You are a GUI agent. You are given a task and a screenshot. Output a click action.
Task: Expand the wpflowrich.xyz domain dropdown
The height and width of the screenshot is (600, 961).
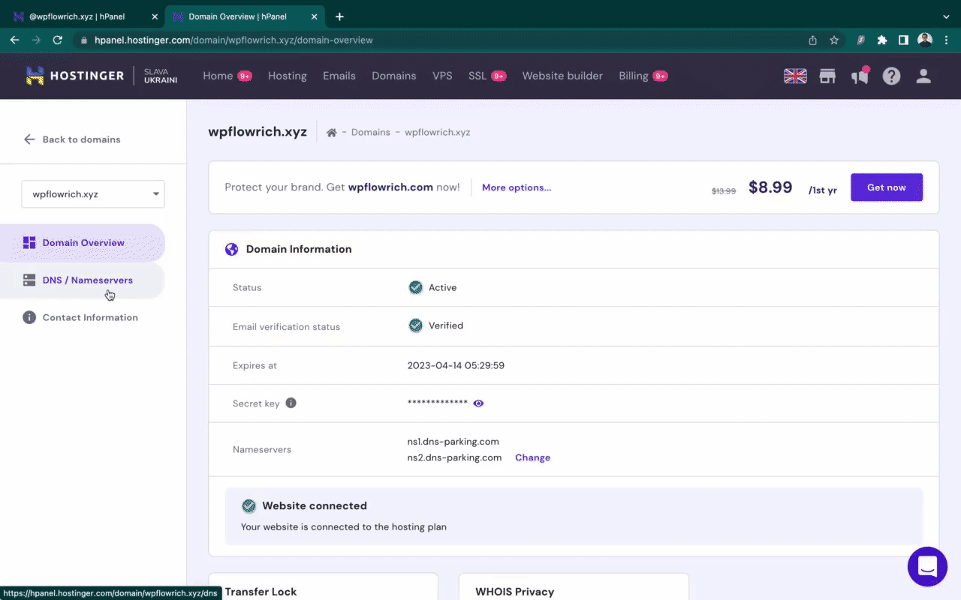(x=93, y=194)
